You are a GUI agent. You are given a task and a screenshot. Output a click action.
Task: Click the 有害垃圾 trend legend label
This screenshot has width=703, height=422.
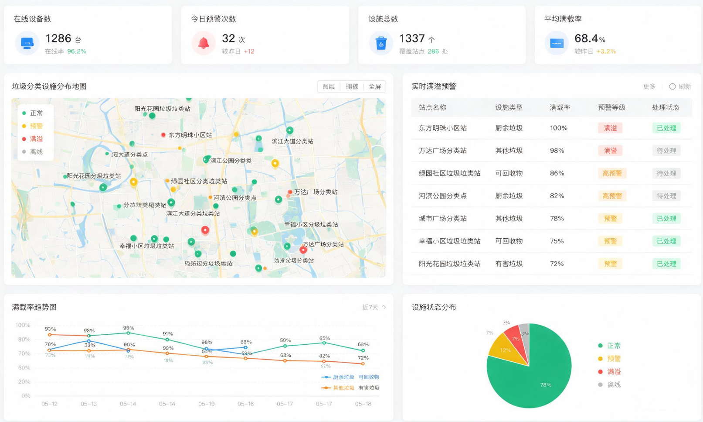pyautogui.click(x=369, y=388)
